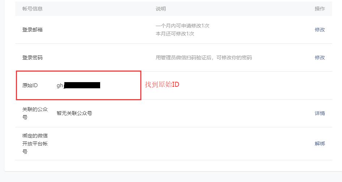Click 解绑 to unbind 微信开放平台帐号
Screen dimensions: 342x182
click(320, 144)
